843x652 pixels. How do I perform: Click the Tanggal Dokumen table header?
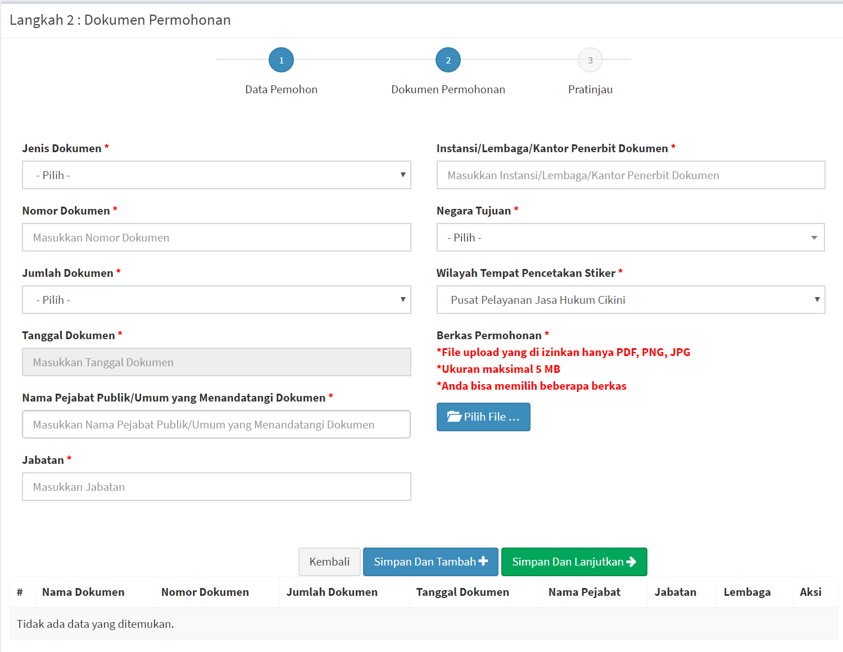pyautogui.click(x=463, y=592)
